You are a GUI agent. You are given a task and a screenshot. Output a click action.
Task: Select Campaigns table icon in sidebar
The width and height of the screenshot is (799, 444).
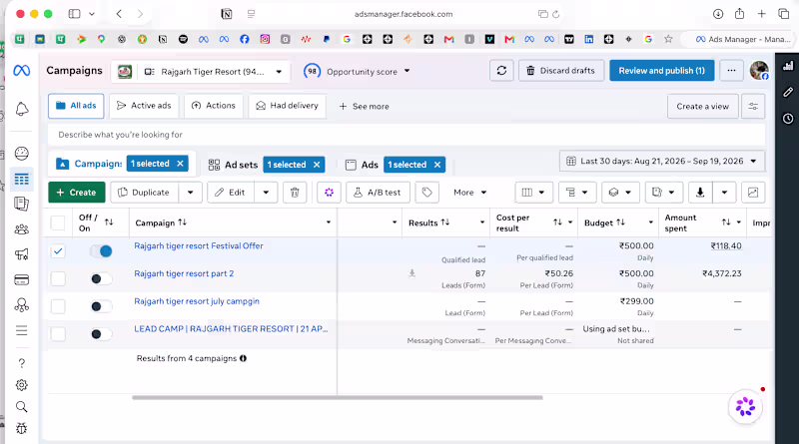[21, 180]
